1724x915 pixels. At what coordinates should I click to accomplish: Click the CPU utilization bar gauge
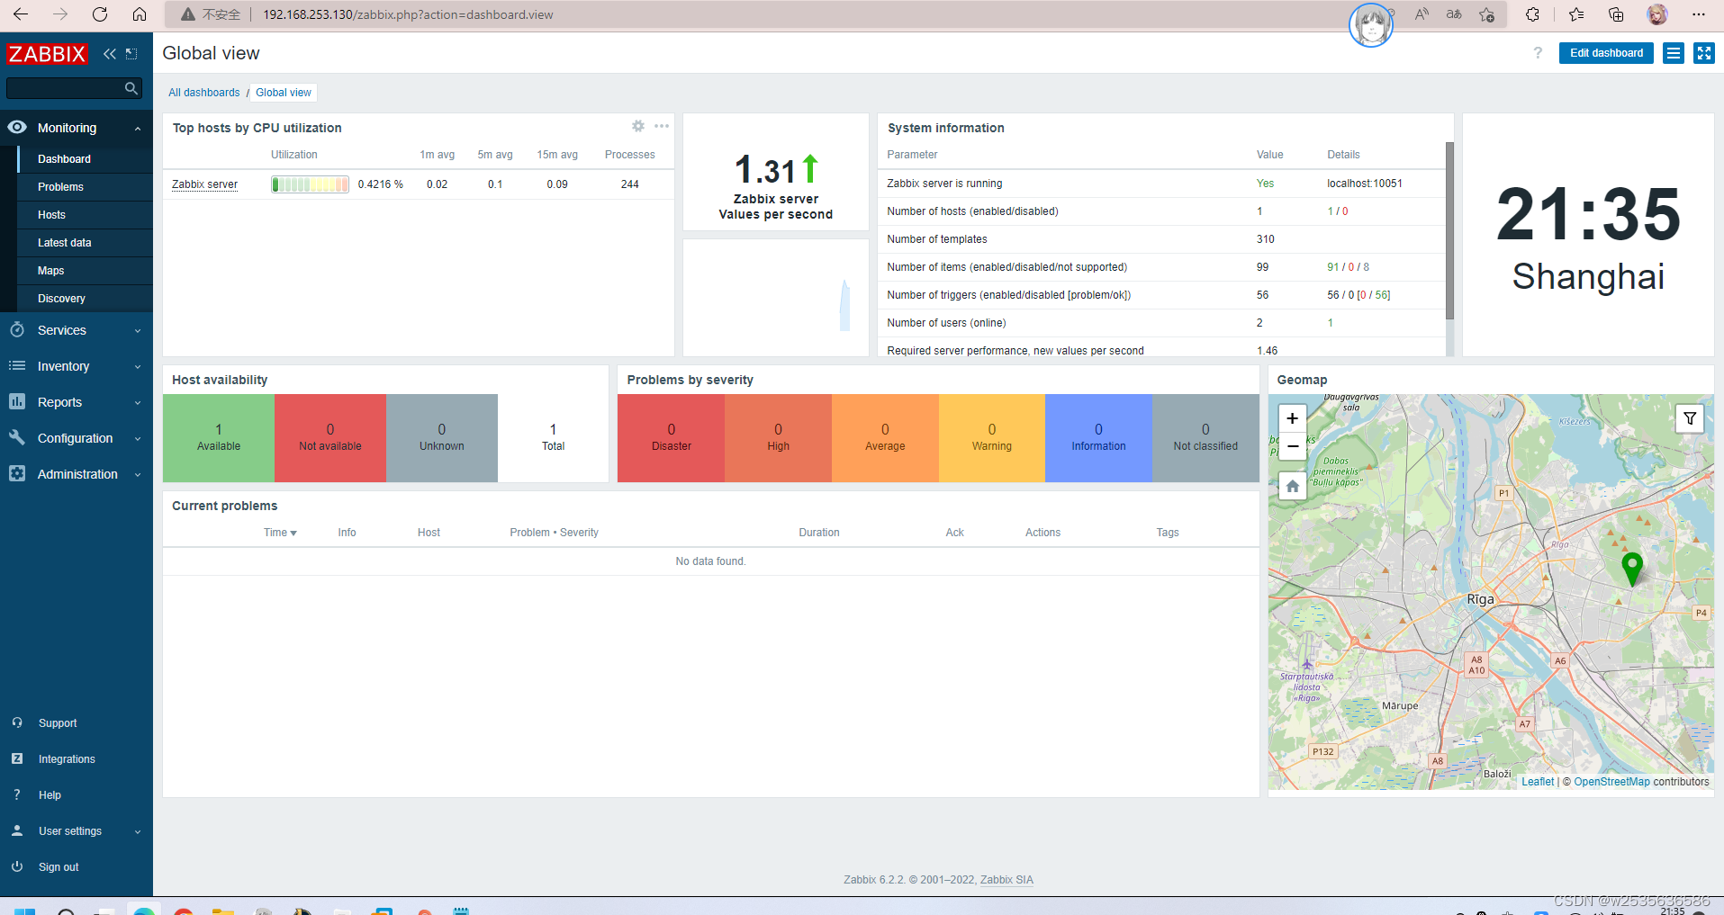tap(310, 184)
